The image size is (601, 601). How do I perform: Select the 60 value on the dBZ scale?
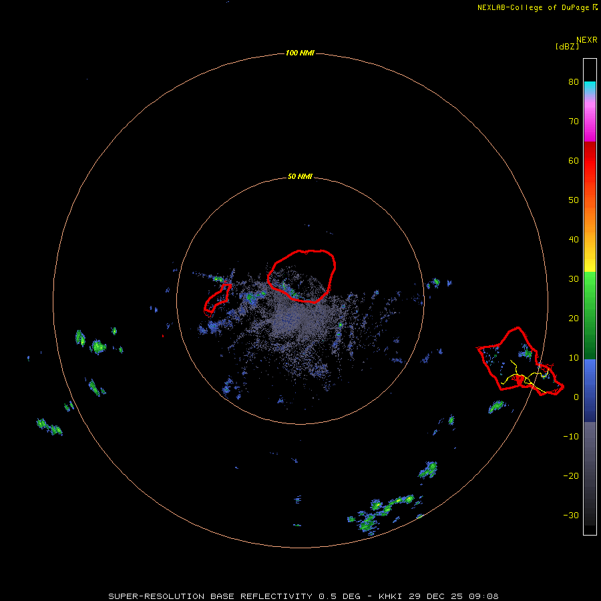574,160
